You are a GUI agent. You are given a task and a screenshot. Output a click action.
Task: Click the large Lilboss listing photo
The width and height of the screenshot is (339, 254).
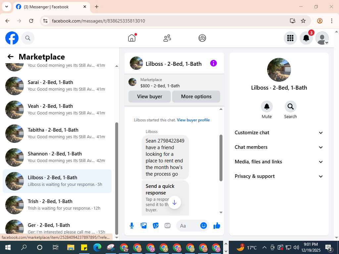(x=279, y=69)
